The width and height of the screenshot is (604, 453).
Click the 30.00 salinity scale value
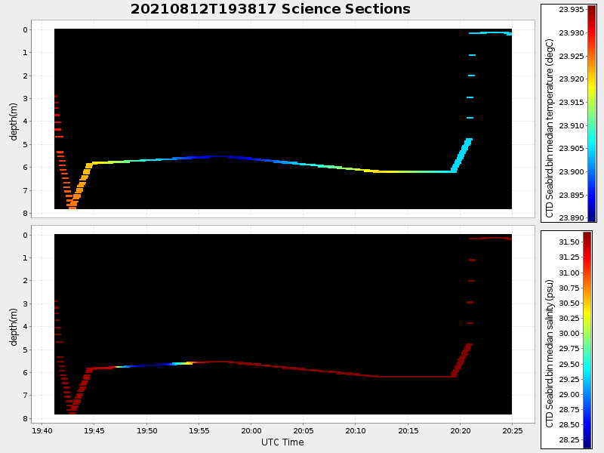pos(569,333)
